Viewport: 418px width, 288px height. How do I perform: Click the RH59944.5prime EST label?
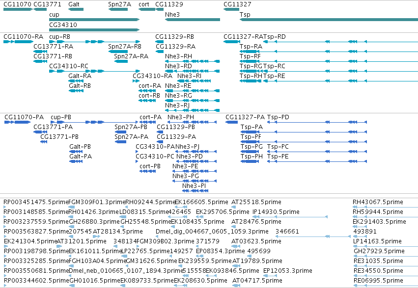point(378,212)
